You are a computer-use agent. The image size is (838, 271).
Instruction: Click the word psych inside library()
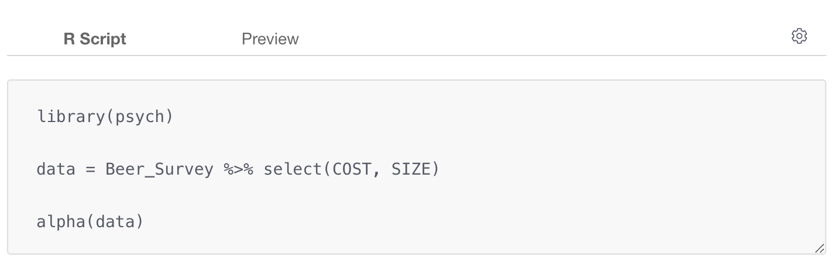click(140, 117)
